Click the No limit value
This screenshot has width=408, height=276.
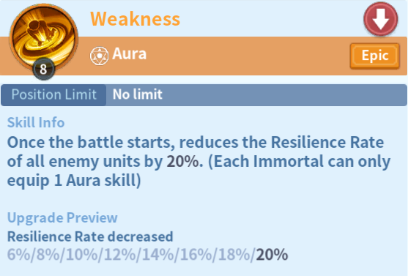138,94
